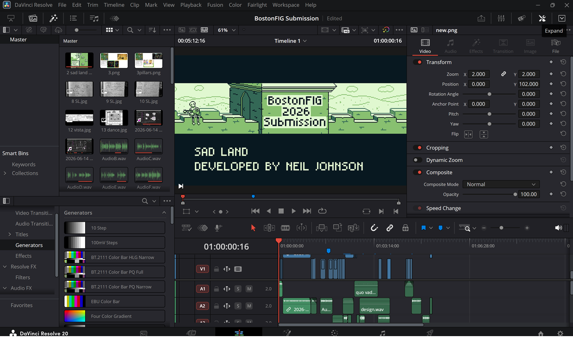Image resolution: width=573 pixels, height=358 pixels.
Task: Open the 61% viewer zoom dropdown
Action: (x=226, y=30)
